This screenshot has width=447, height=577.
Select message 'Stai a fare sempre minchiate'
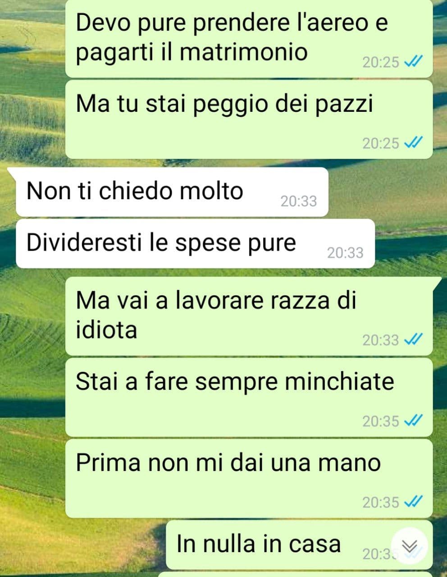pos(249,397)
